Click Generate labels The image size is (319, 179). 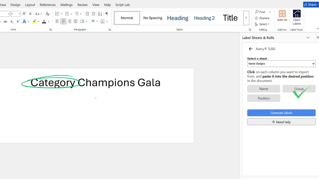281,113
